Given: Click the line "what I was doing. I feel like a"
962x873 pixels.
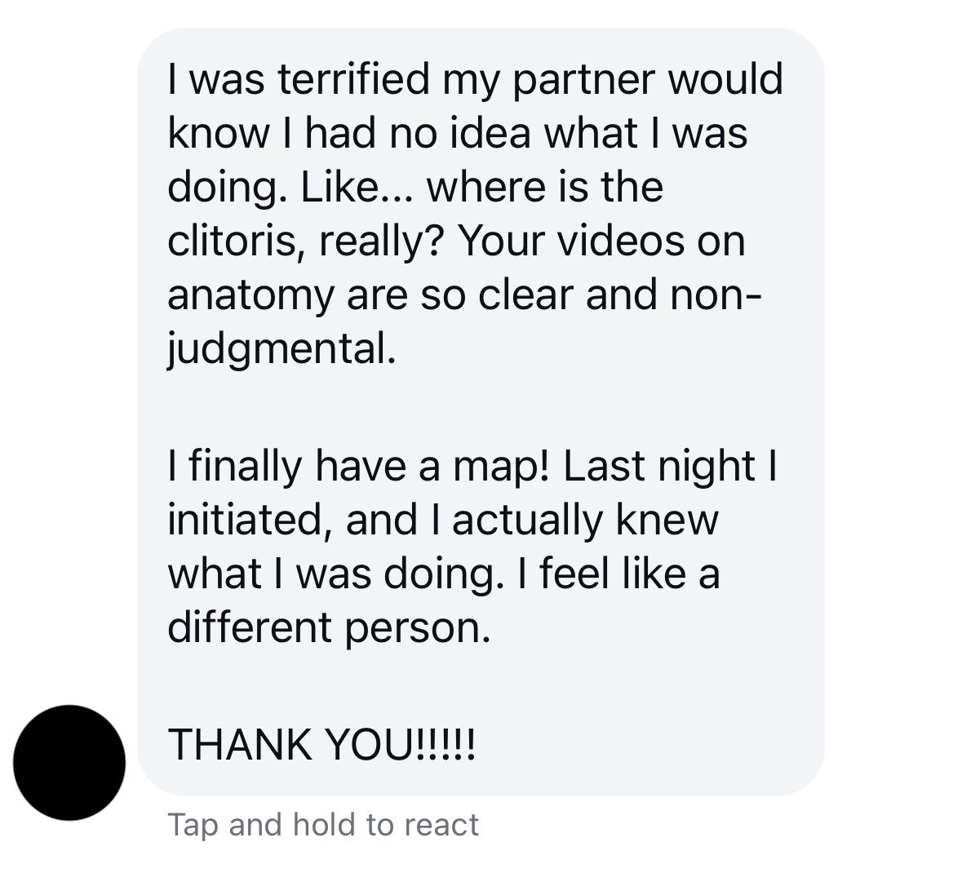Looking at the screenshot, I should point(444,574).
